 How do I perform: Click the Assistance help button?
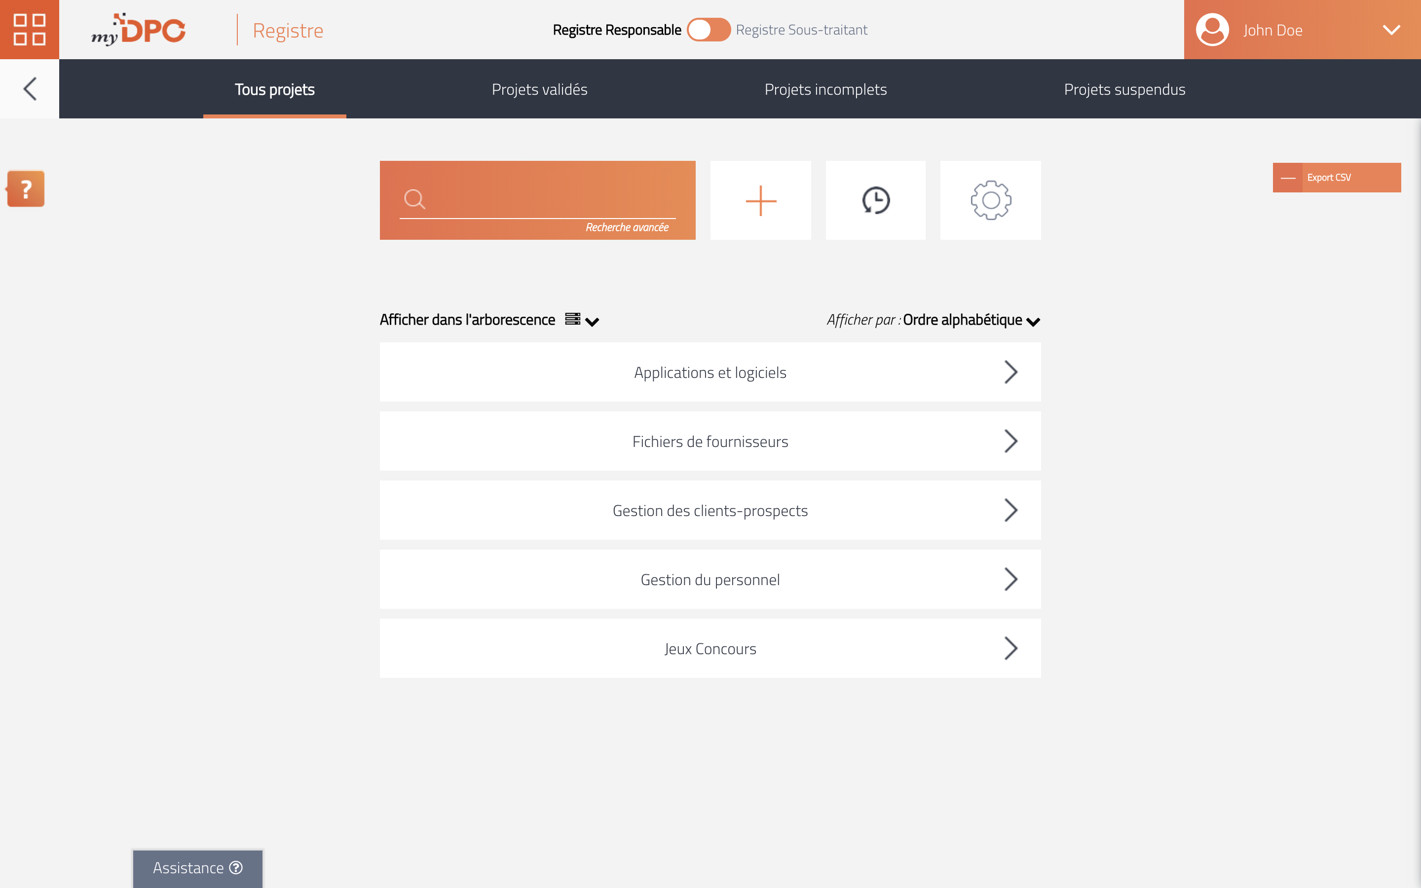(x=196, y=868)
